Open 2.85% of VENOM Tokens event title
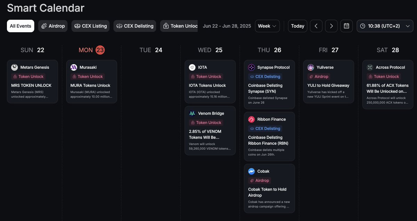 [x=205, y=134]
